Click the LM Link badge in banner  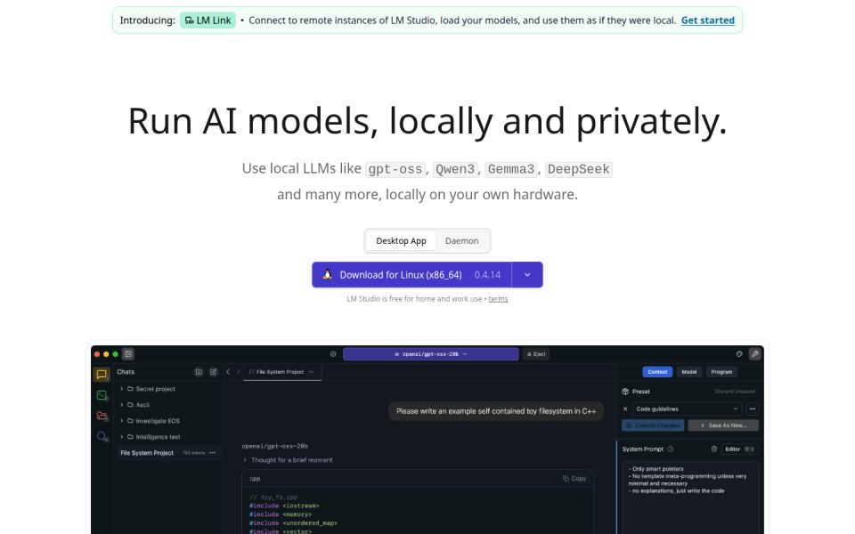point(208,20)
